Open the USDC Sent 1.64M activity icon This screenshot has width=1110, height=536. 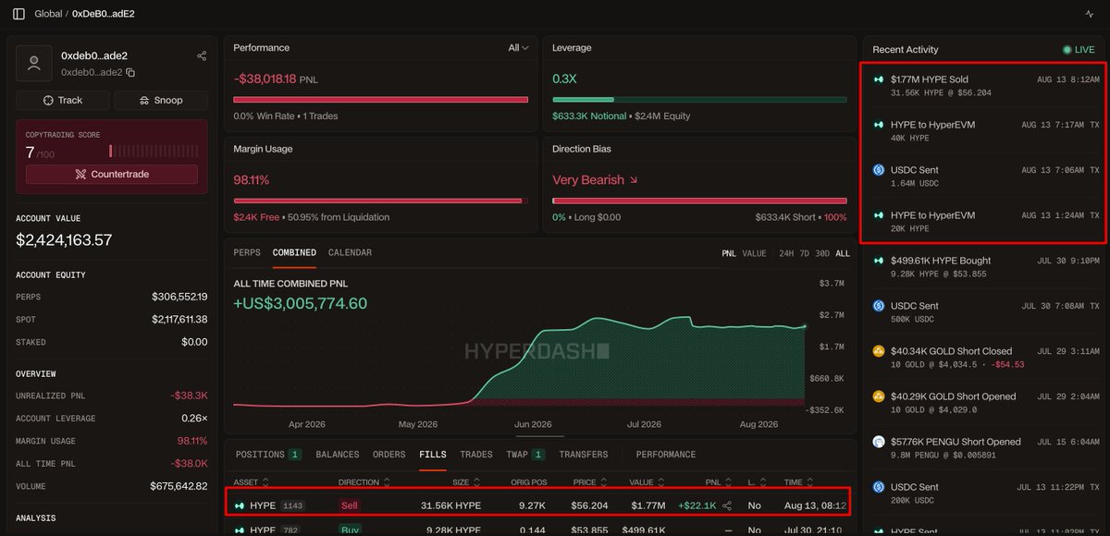click(x=879, y=170)
